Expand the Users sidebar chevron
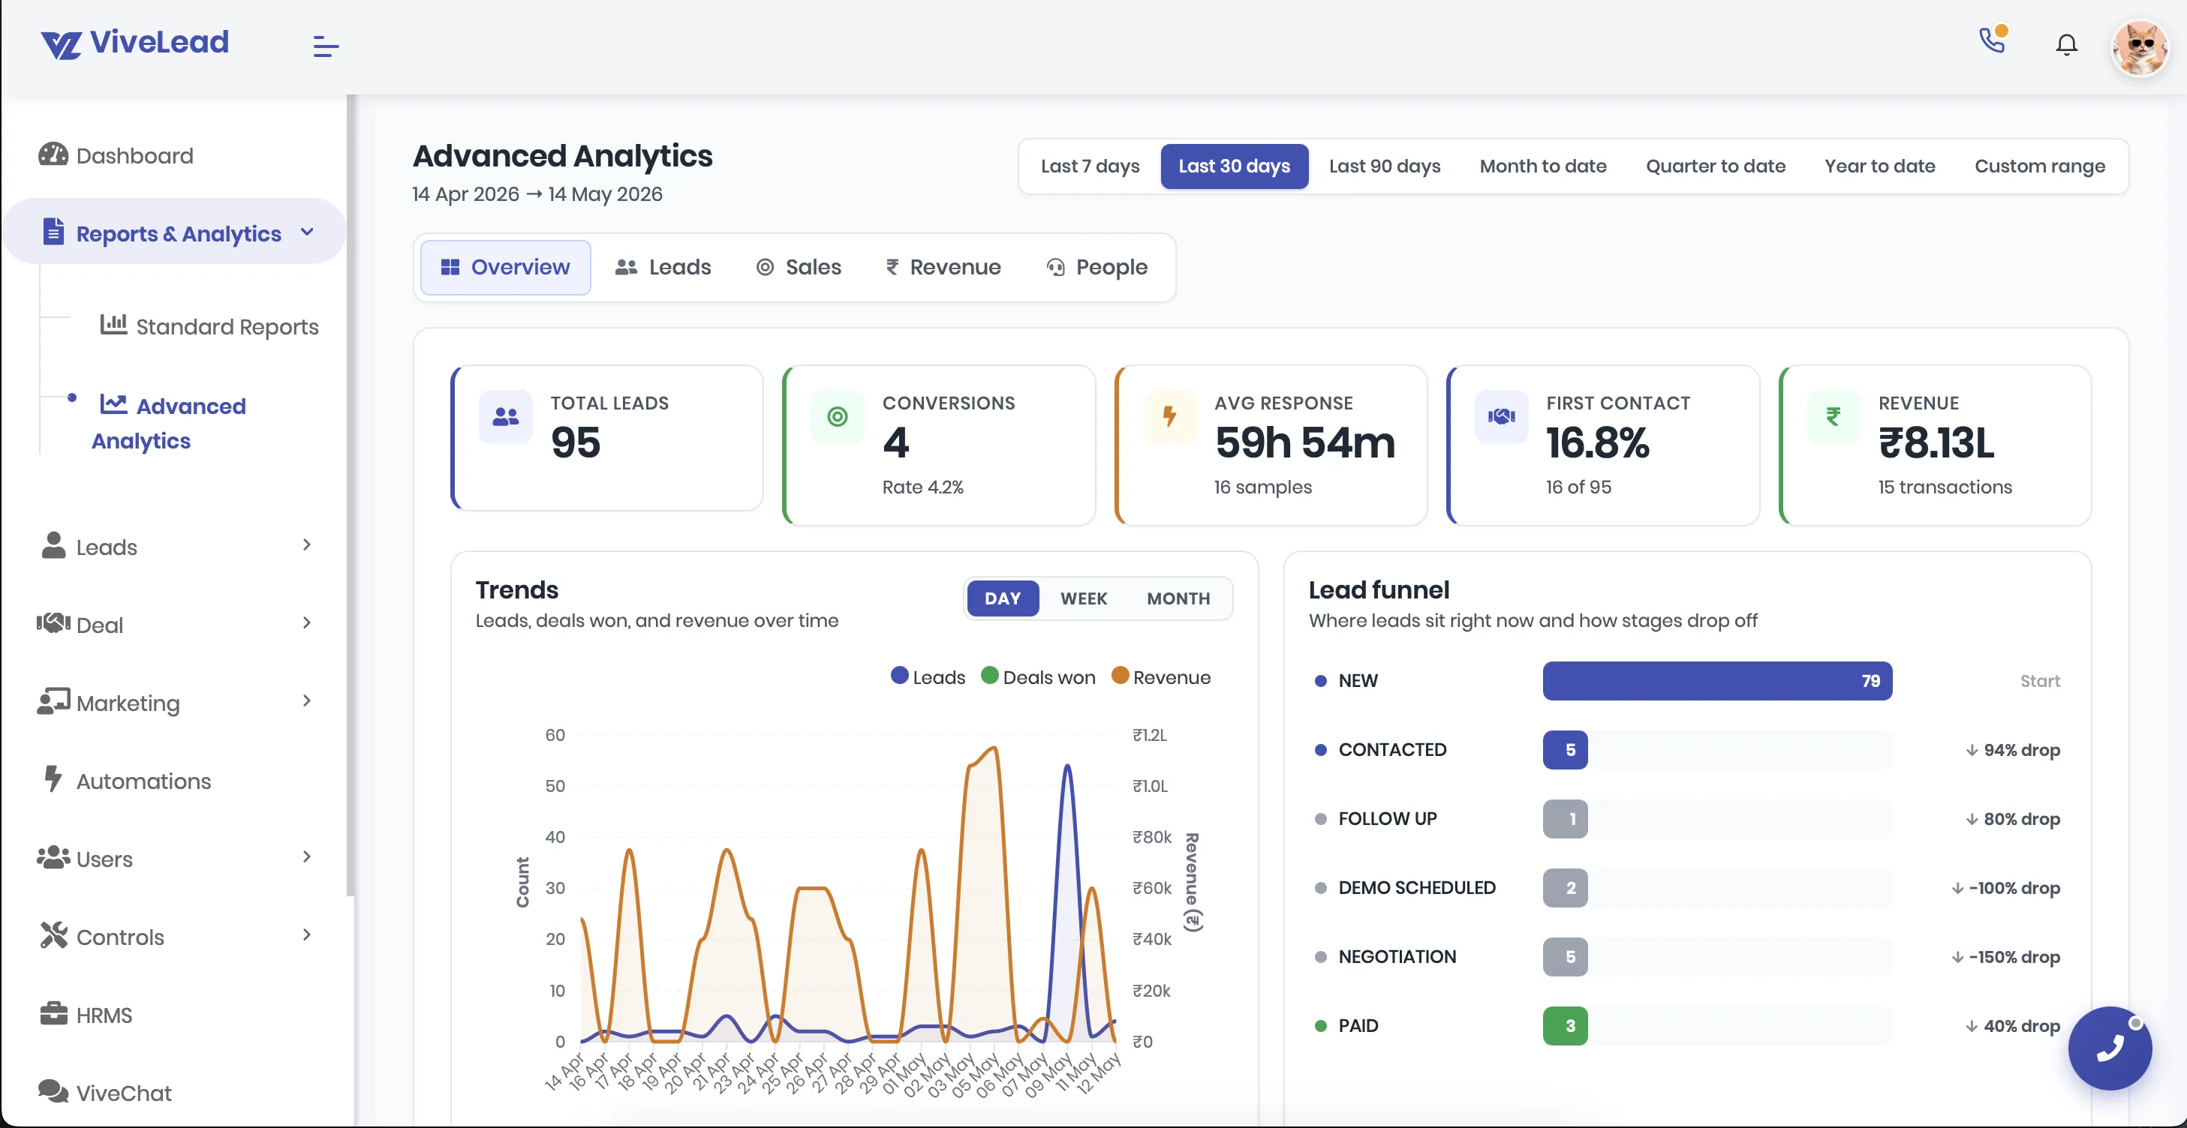2187x1128 pixels. point(306,856)
